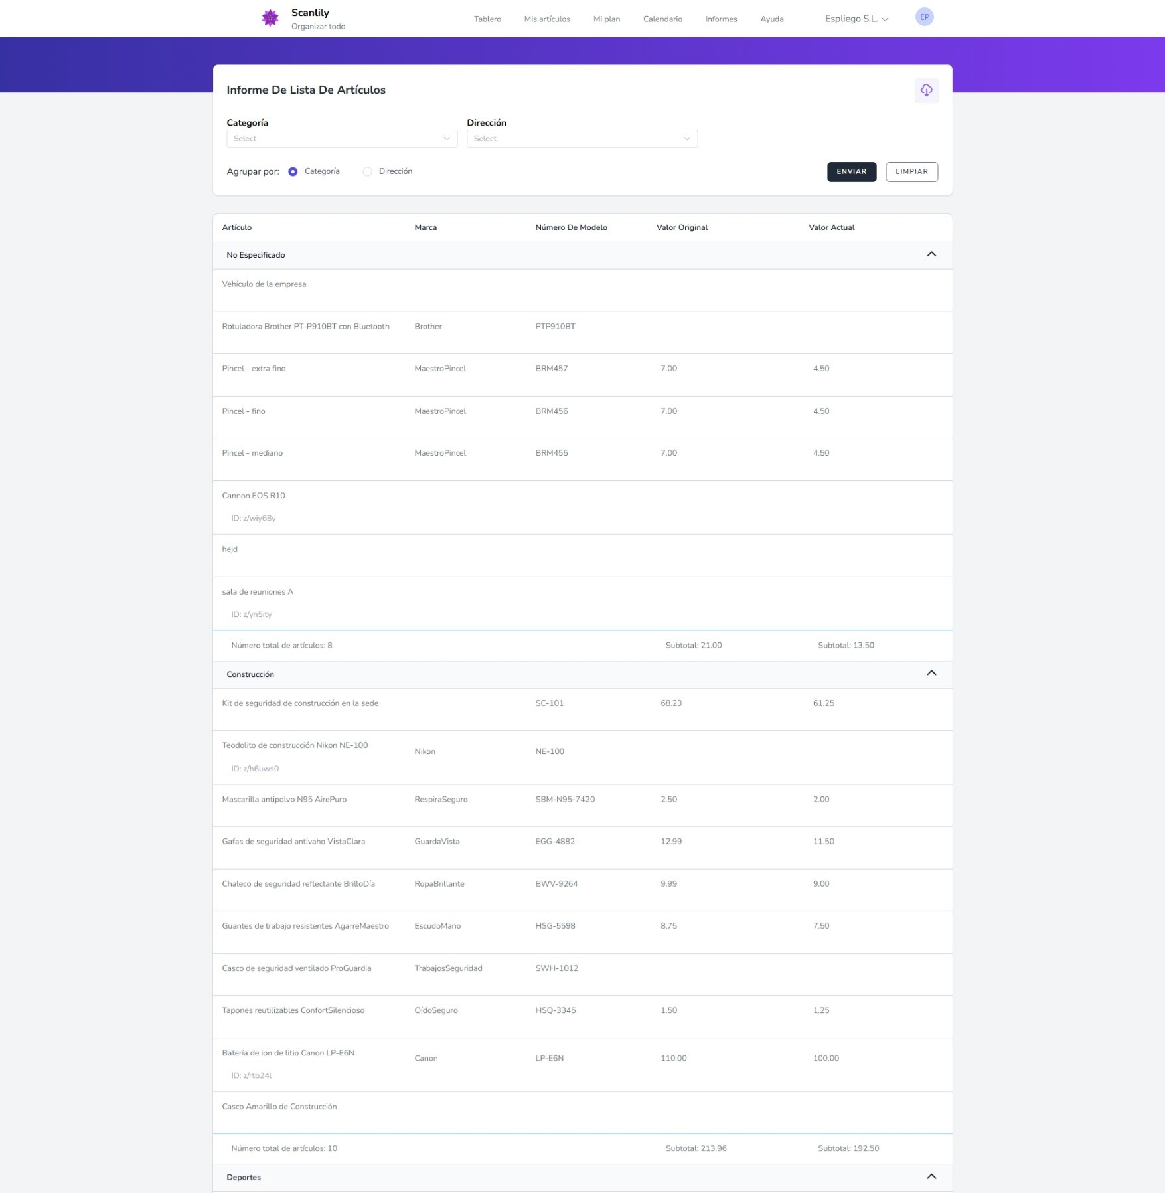
Task: Open the Mi plan page
Action: point(606,19)
